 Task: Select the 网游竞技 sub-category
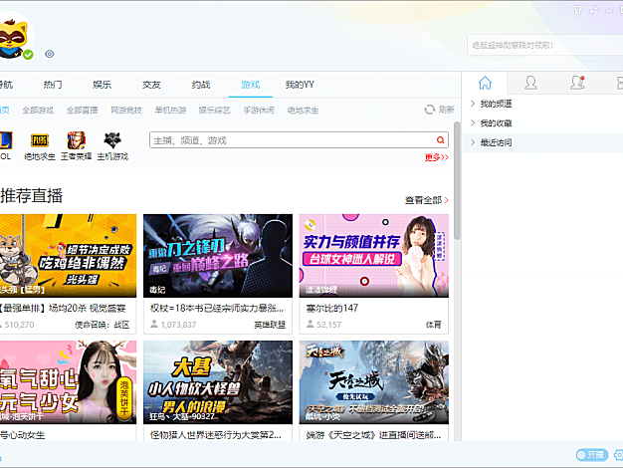(x=126, y=111)
